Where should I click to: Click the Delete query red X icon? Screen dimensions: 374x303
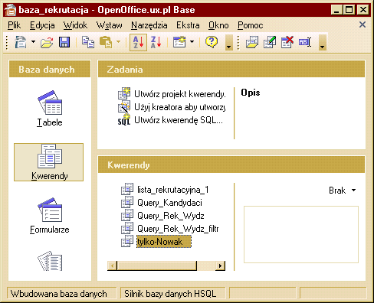tap(287, 42)
